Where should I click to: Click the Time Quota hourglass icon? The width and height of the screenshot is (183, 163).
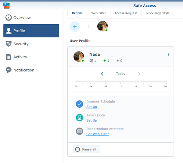(79, 118)
